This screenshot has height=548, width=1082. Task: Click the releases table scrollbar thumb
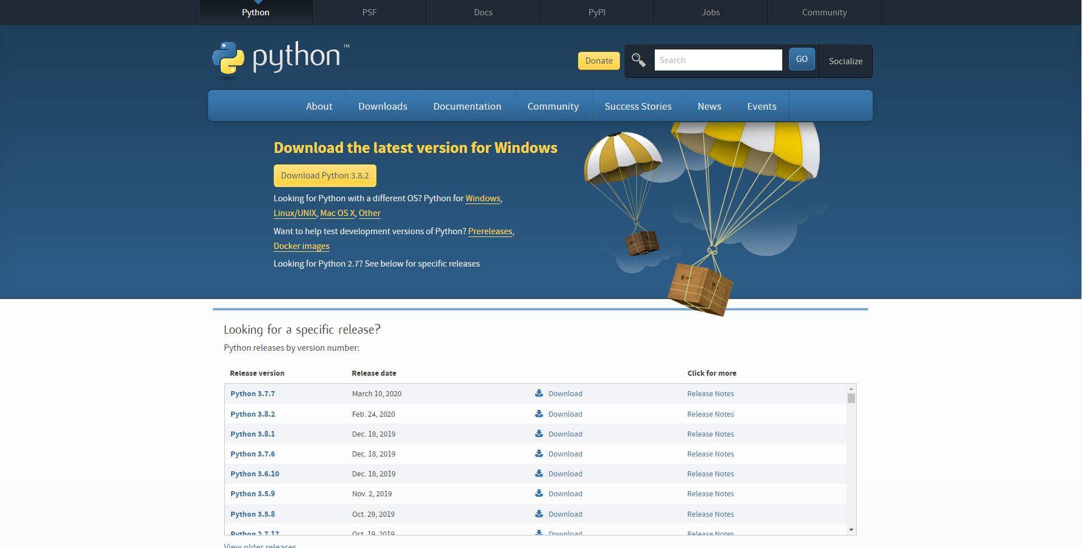pos(851,398)
